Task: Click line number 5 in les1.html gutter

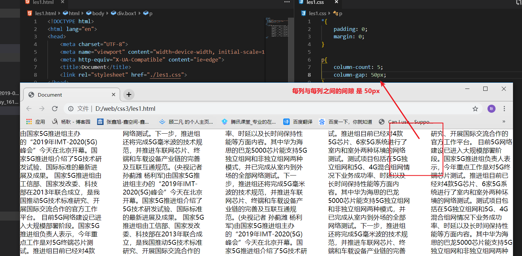Action: (35, 52)
